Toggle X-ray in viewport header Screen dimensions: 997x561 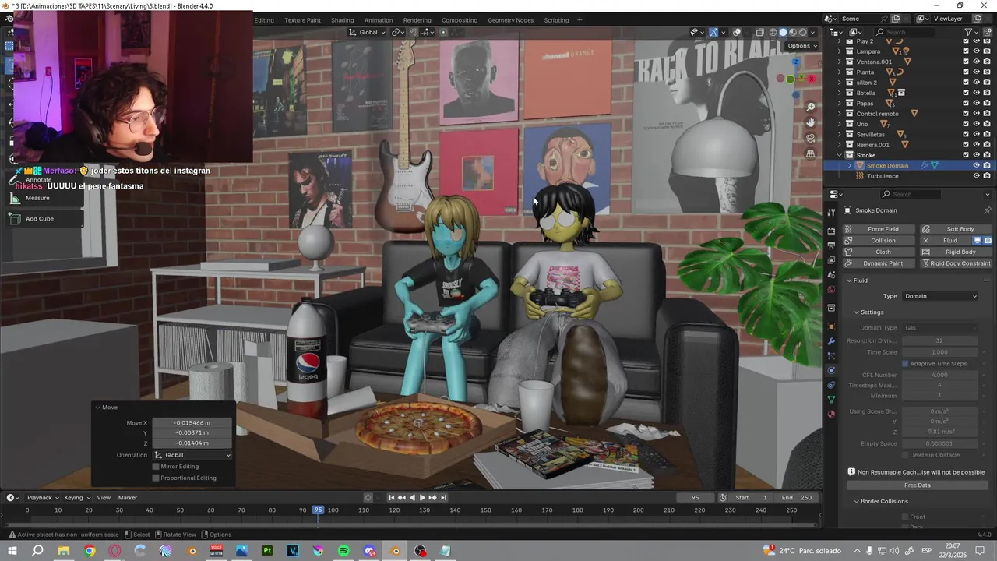click(x=759, y=32)
